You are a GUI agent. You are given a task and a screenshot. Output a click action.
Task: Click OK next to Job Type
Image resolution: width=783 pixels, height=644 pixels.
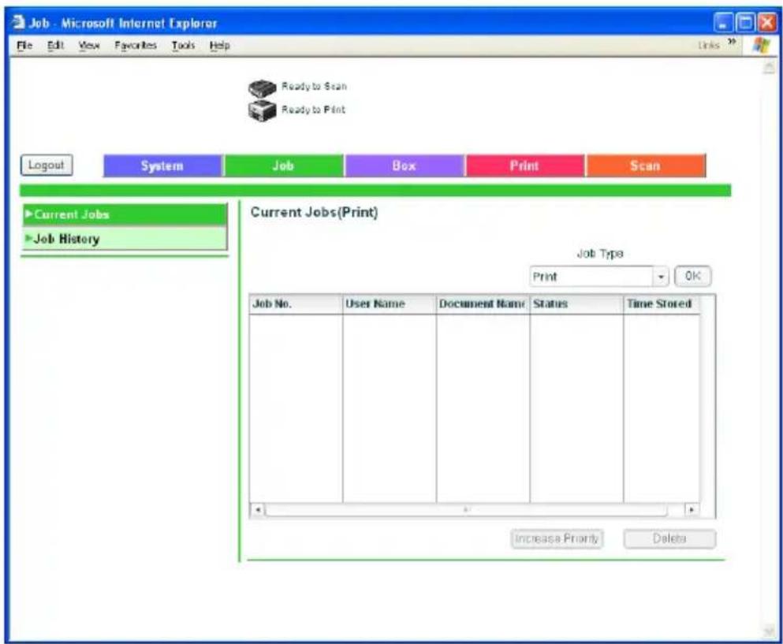(692, 276)
